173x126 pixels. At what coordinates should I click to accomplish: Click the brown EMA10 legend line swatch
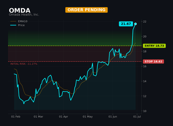pyautogui.click(x=13, y=21)
